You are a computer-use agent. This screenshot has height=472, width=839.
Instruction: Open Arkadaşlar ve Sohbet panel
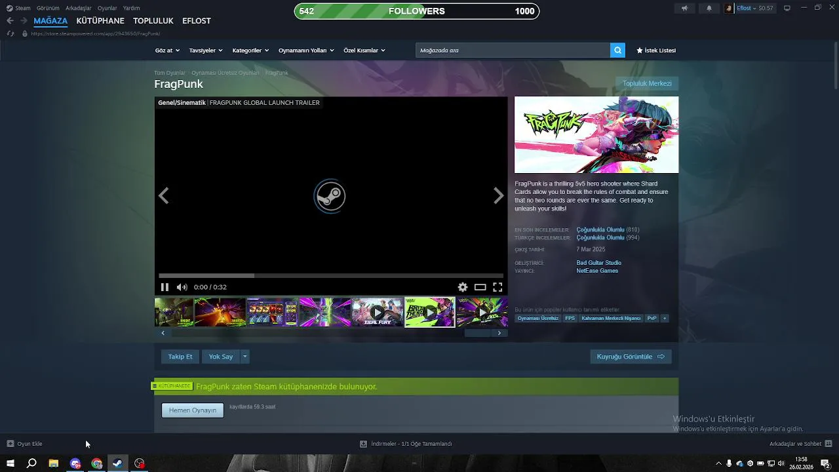[800, 444]
